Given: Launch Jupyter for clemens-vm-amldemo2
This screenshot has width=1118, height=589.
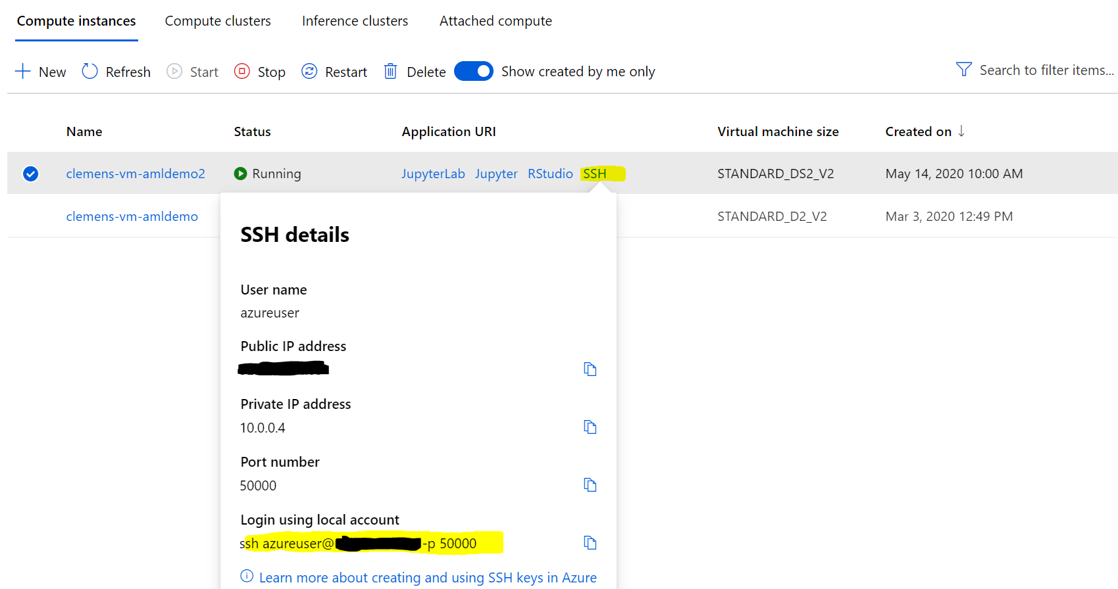Looking at the screenshot, I should point(496,174).
